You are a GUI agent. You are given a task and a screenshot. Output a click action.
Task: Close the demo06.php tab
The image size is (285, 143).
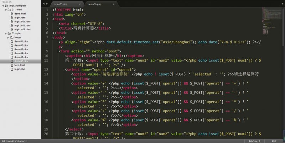coord(113,4)
